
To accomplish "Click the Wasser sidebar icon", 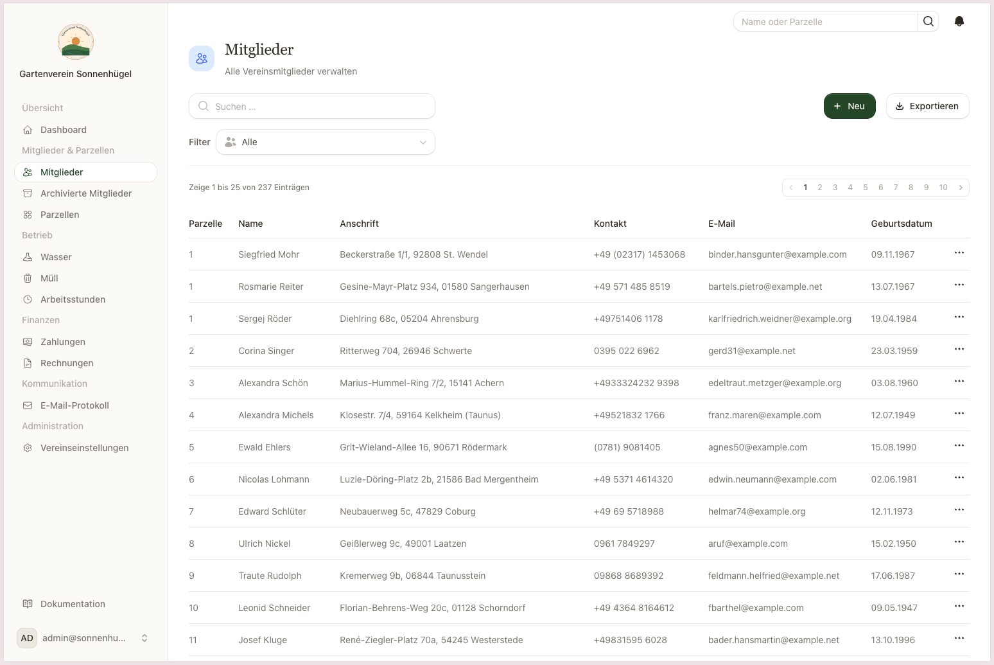I will click(28, 257).
